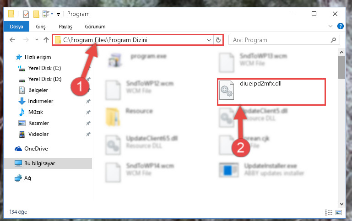This screenshot has height=221, width=352.
Task: Click the Ara: Program search field
Action: (284, 40)
